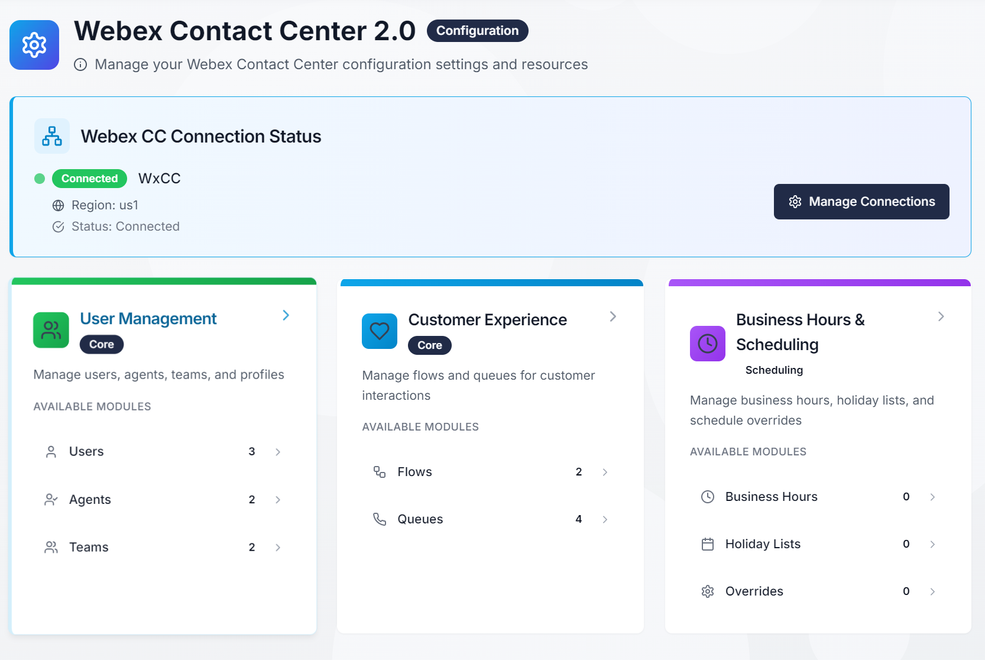985x660 pixels.
Task: Open the Customer Experience card via chevron
Action: [613, 316]
